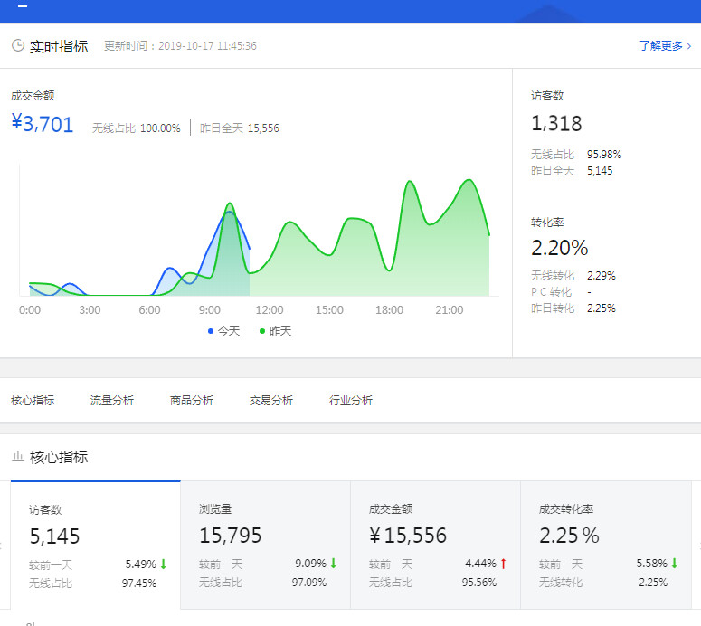701x626 pixels.
Task: Click the ¥3,701 成交金额 value
Action: (x=43, y=125)
